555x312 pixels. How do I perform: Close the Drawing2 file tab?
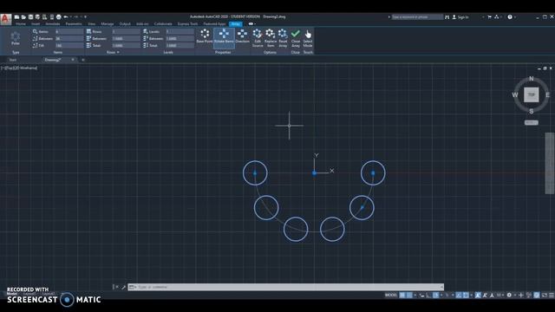(73, 60)
